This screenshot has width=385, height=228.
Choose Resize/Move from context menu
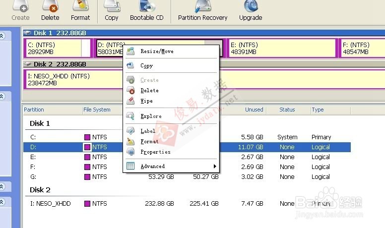pyautogui.click(x=171, y=51)
